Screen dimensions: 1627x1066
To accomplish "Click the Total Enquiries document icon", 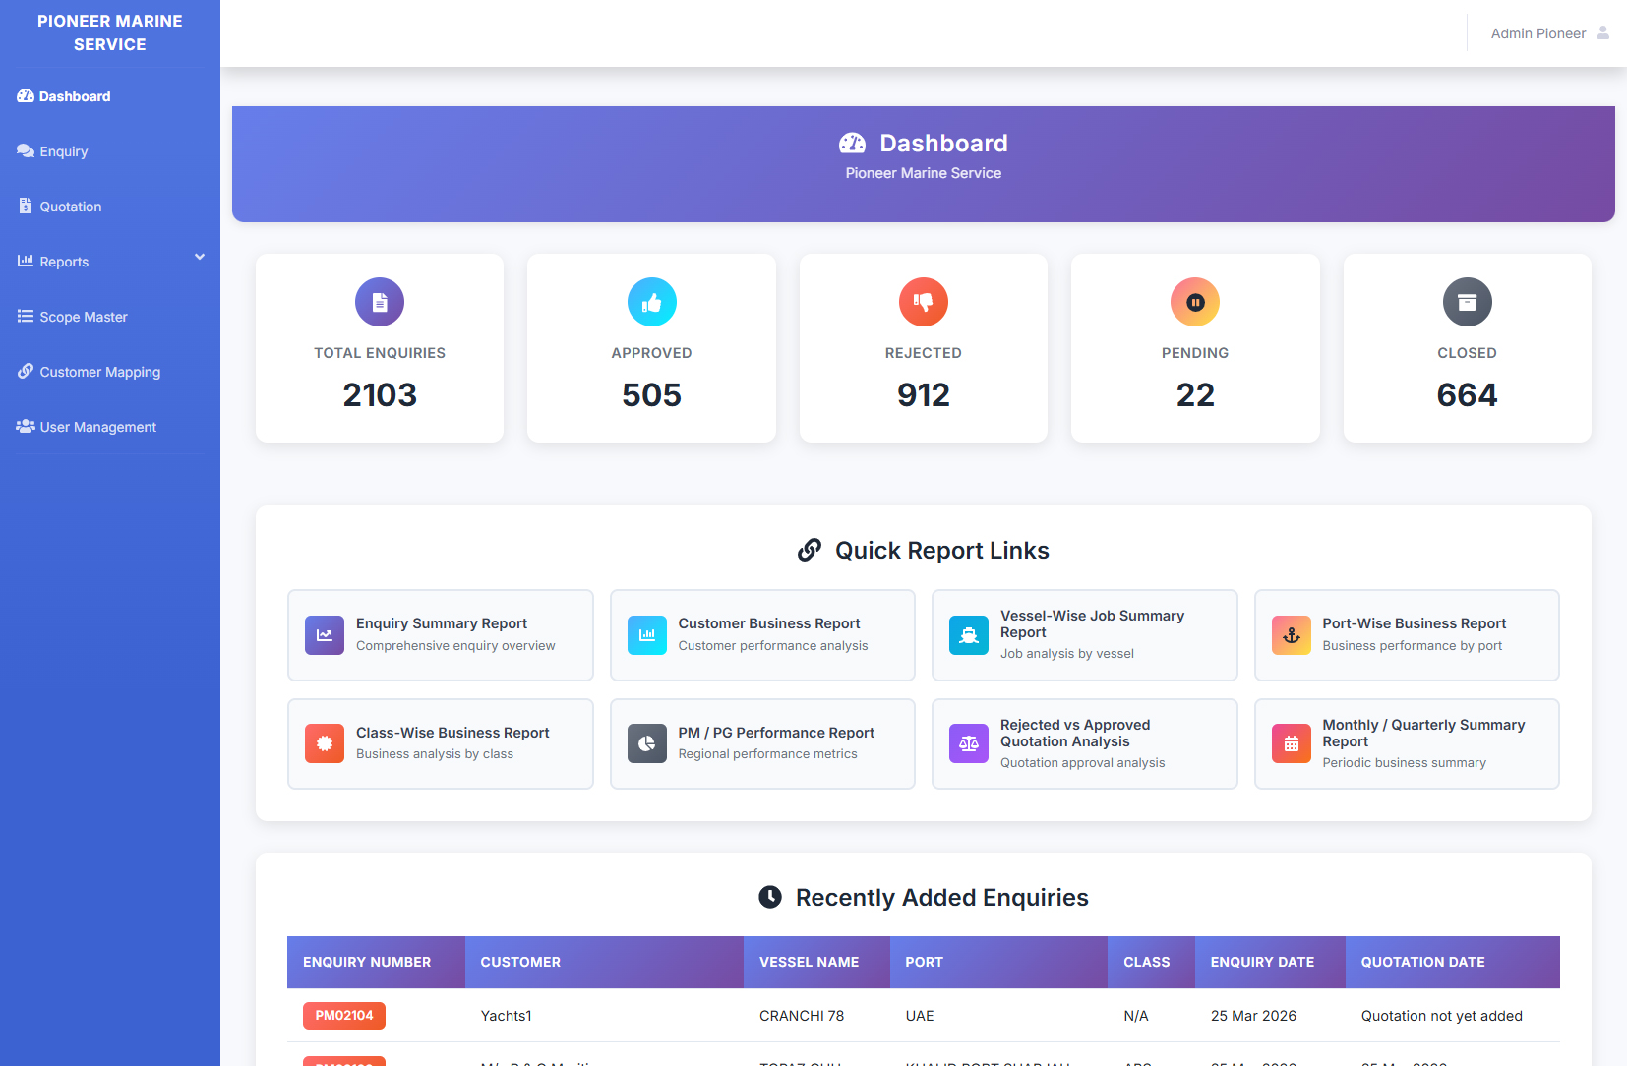I will click(380, 302).
